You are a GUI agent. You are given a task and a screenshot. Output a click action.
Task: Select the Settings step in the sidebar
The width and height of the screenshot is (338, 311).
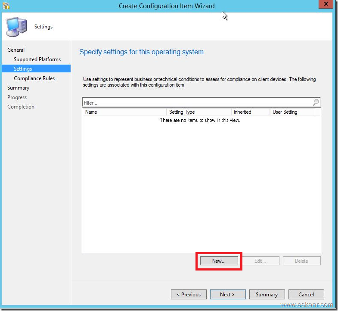pos(36,68)
